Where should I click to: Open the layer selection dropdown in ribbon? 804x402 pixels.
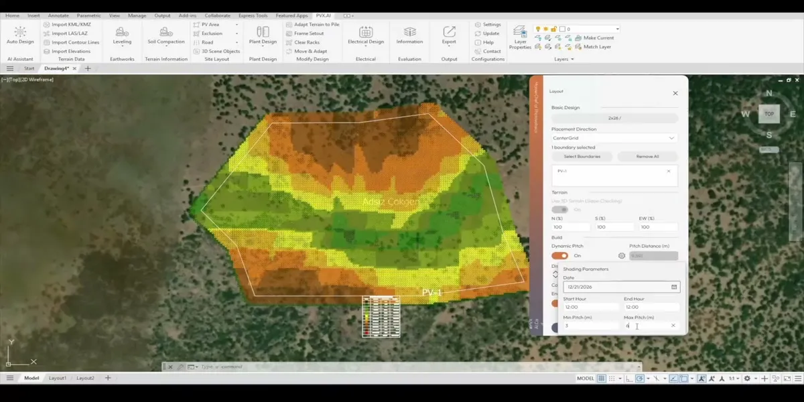click(x=616, y=29)
